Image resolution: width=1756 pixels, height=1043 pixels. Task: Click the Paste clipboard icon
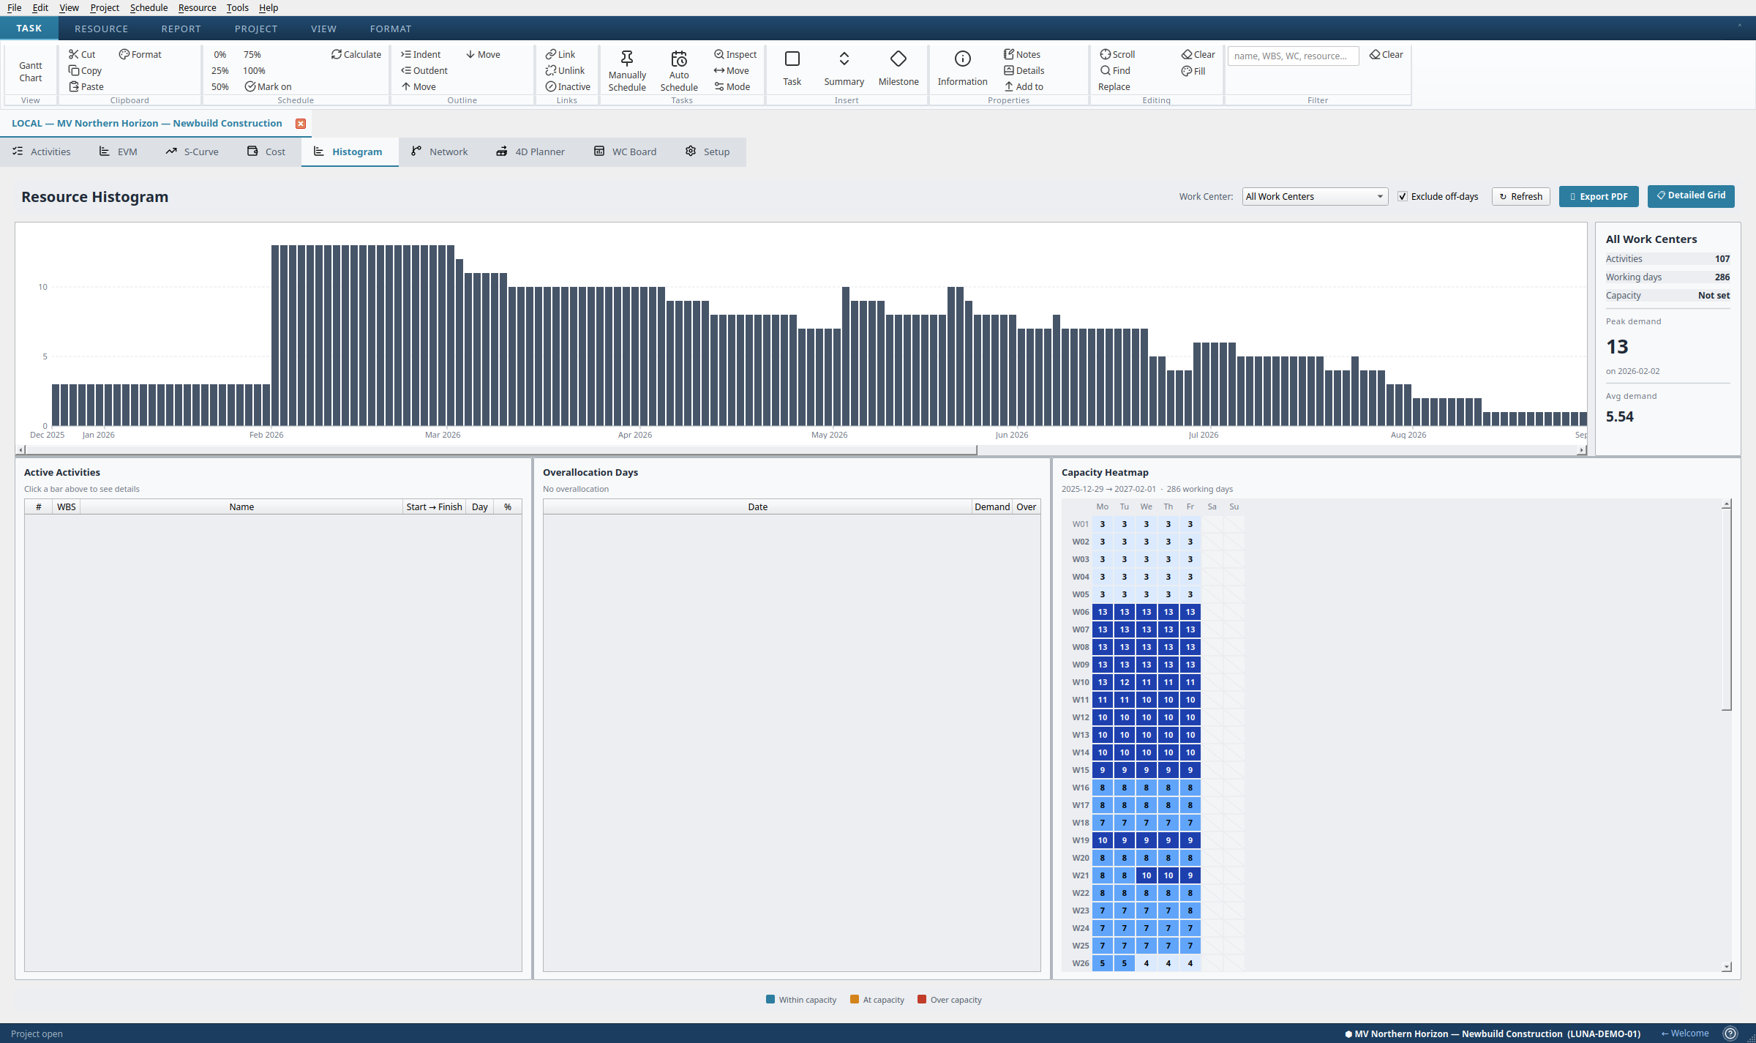coord(73,86)
